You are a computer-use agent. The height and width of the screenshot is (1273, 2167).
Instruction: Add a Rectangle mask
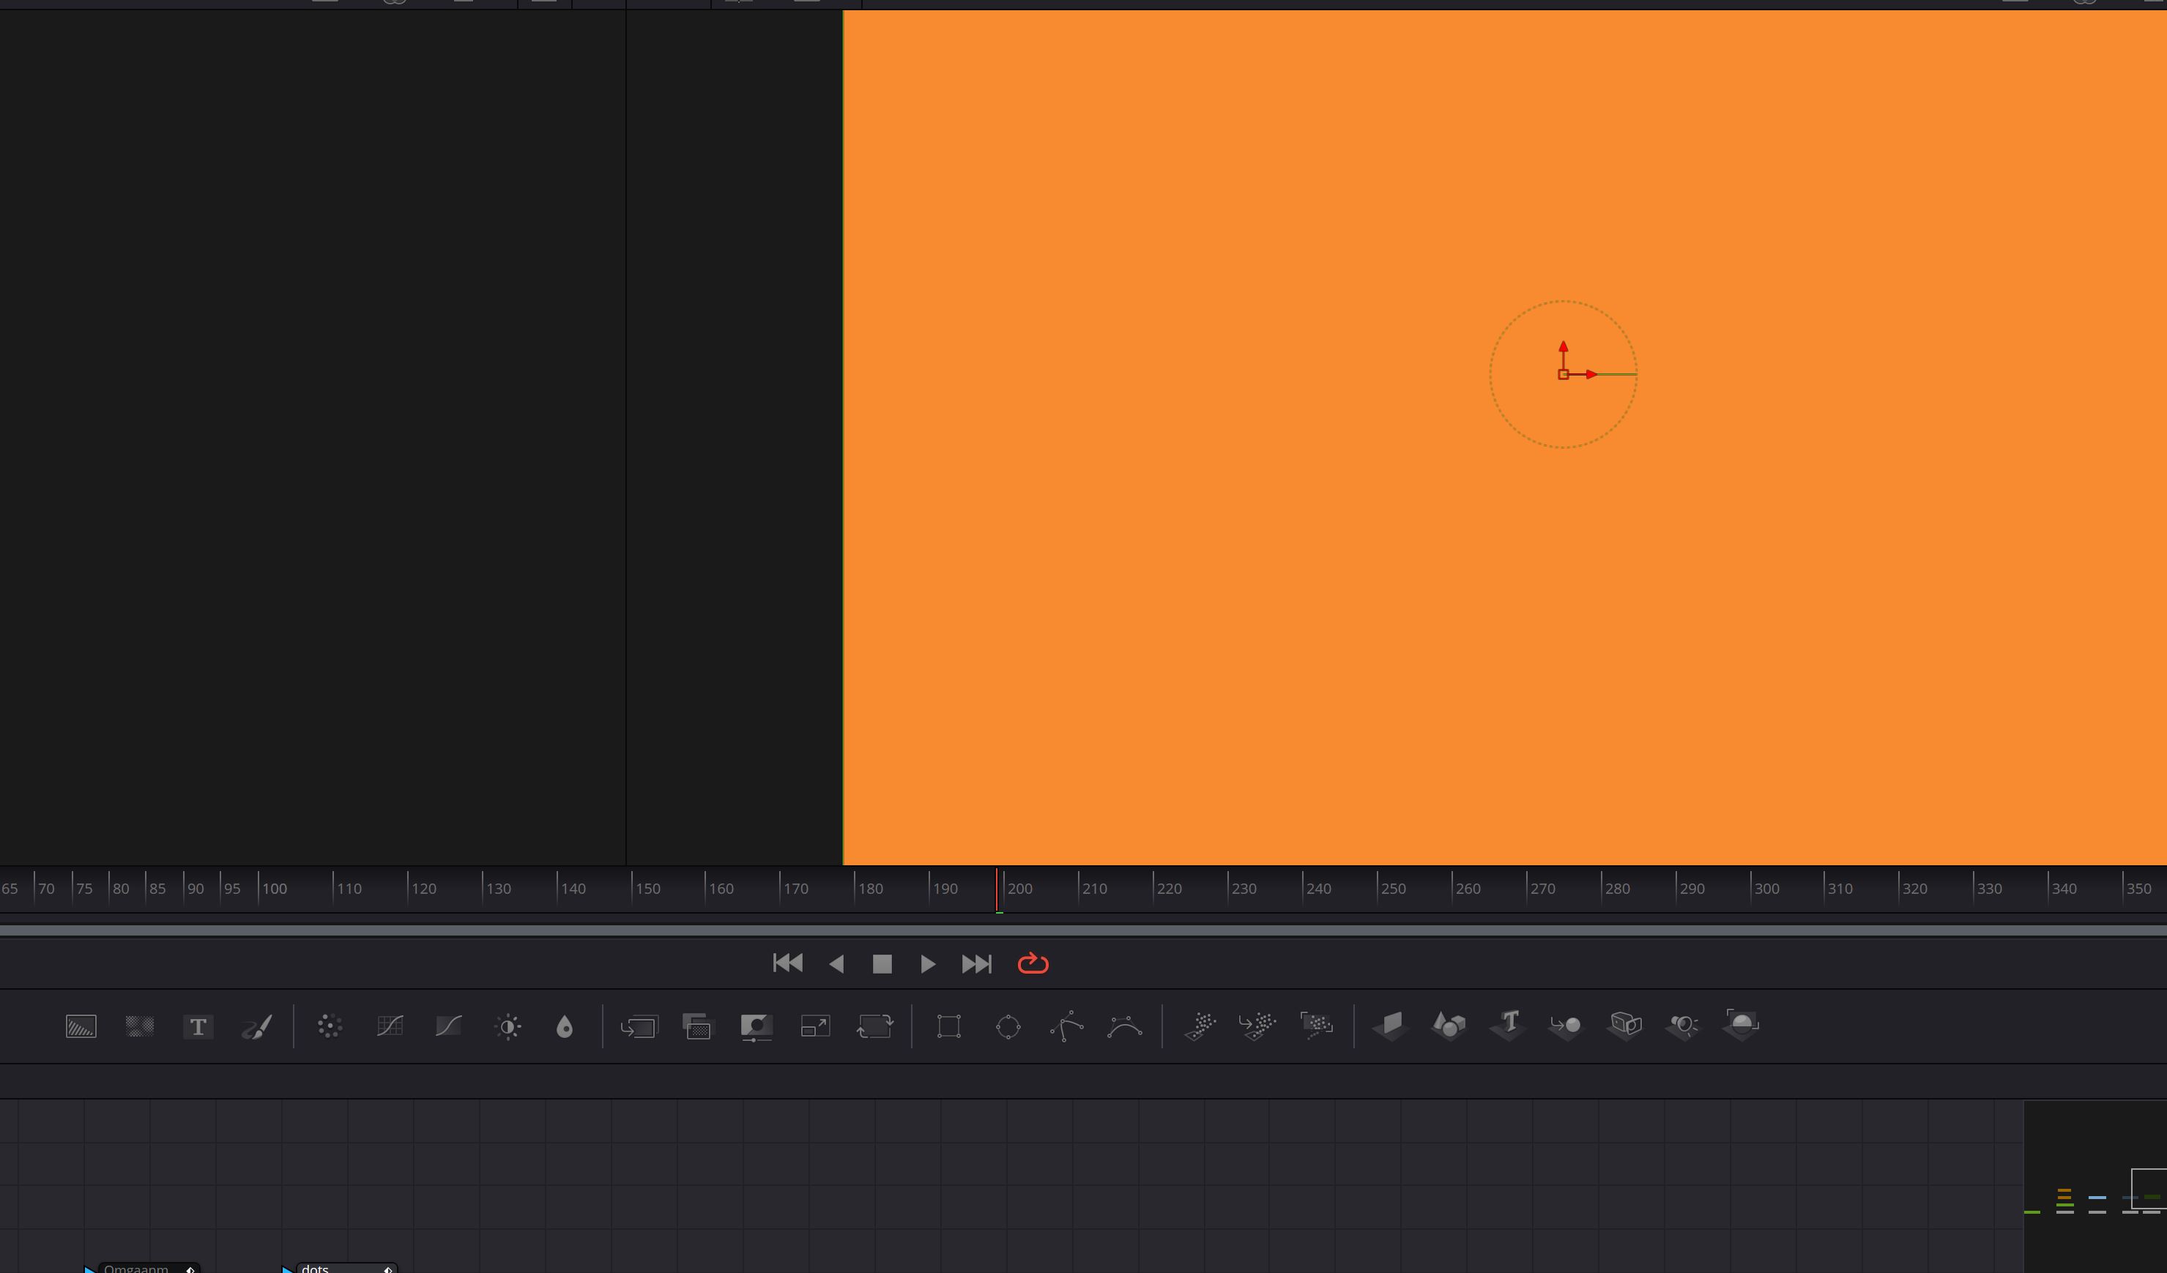coord(948,1026)
